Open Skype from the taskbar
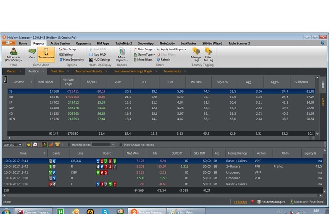Image resolution: width=334 pixels, height=214 pixels. pyautogui.click(x=105, y=212)
